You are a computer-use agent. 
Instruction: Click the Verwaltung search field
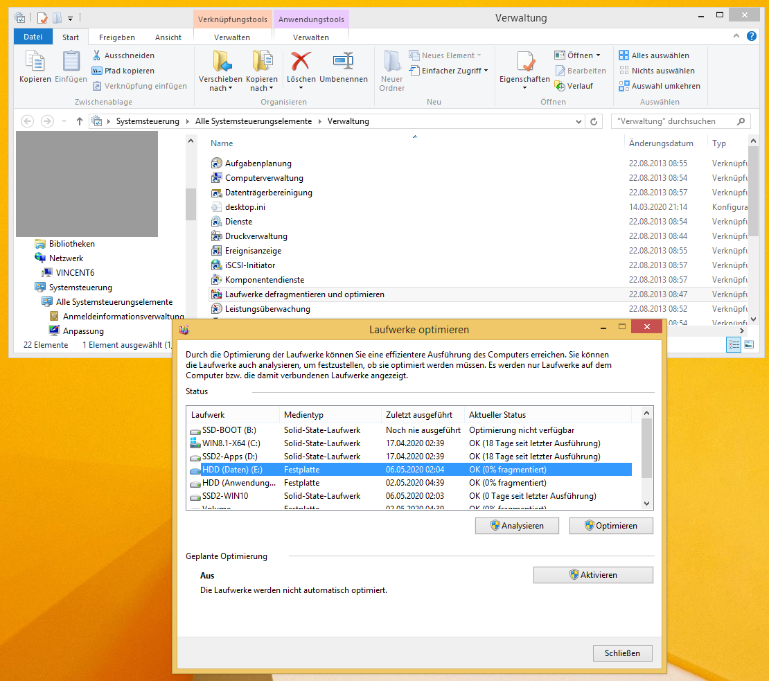(680, 121)
